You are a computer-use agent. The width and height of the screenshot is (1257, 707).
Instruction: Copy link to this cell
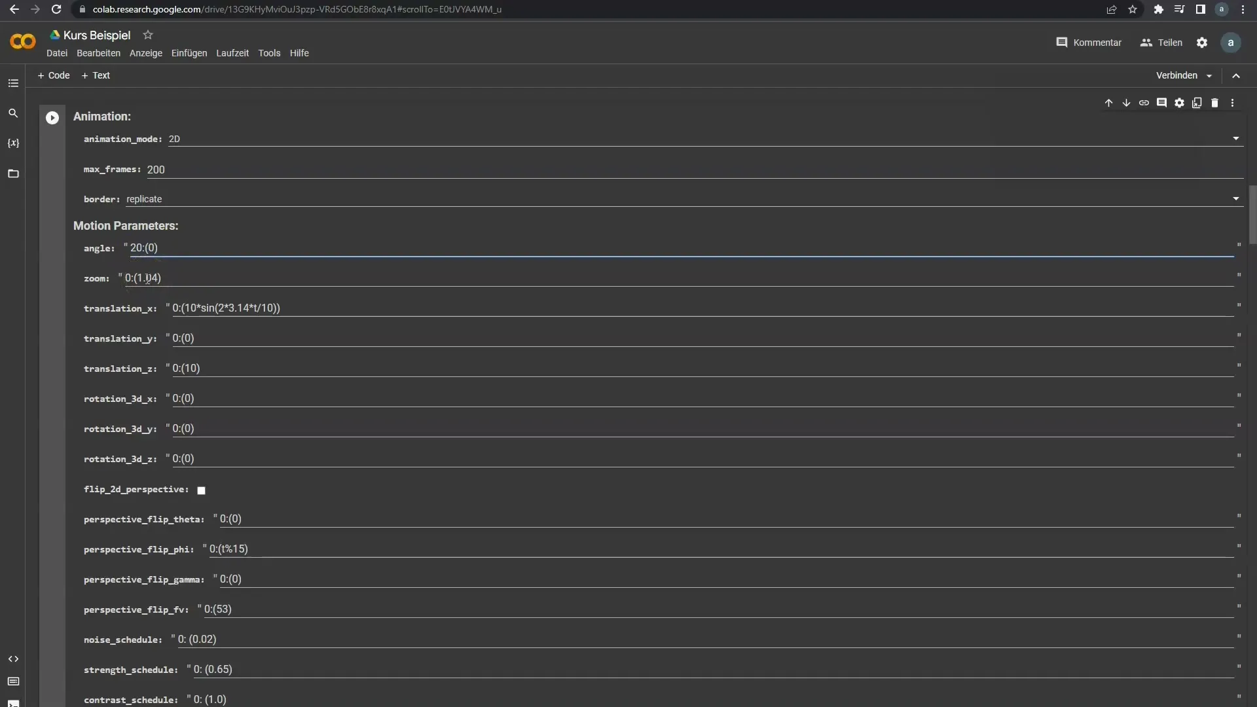(x=1144, y=103)
